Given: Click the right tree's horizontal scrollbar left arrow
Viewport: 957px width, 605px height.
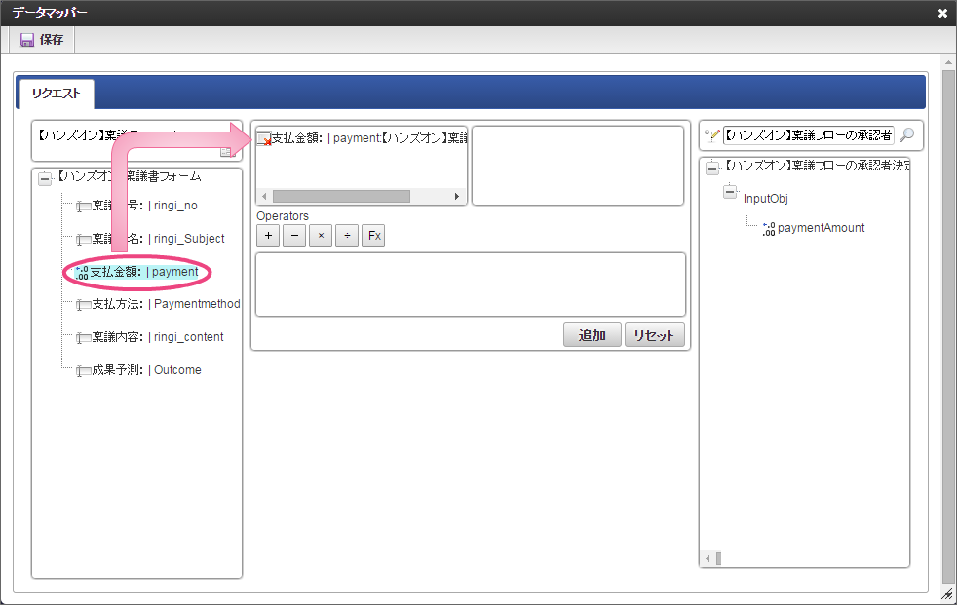Looking at the screenshot, I should pyautogui.click(x=708, y=558).
